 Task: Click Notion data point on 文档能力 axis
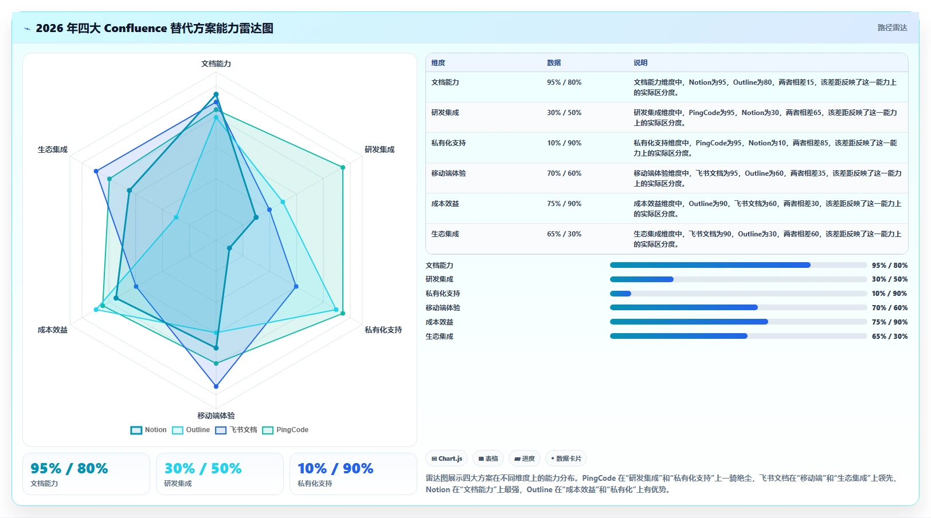pos(216,94)
